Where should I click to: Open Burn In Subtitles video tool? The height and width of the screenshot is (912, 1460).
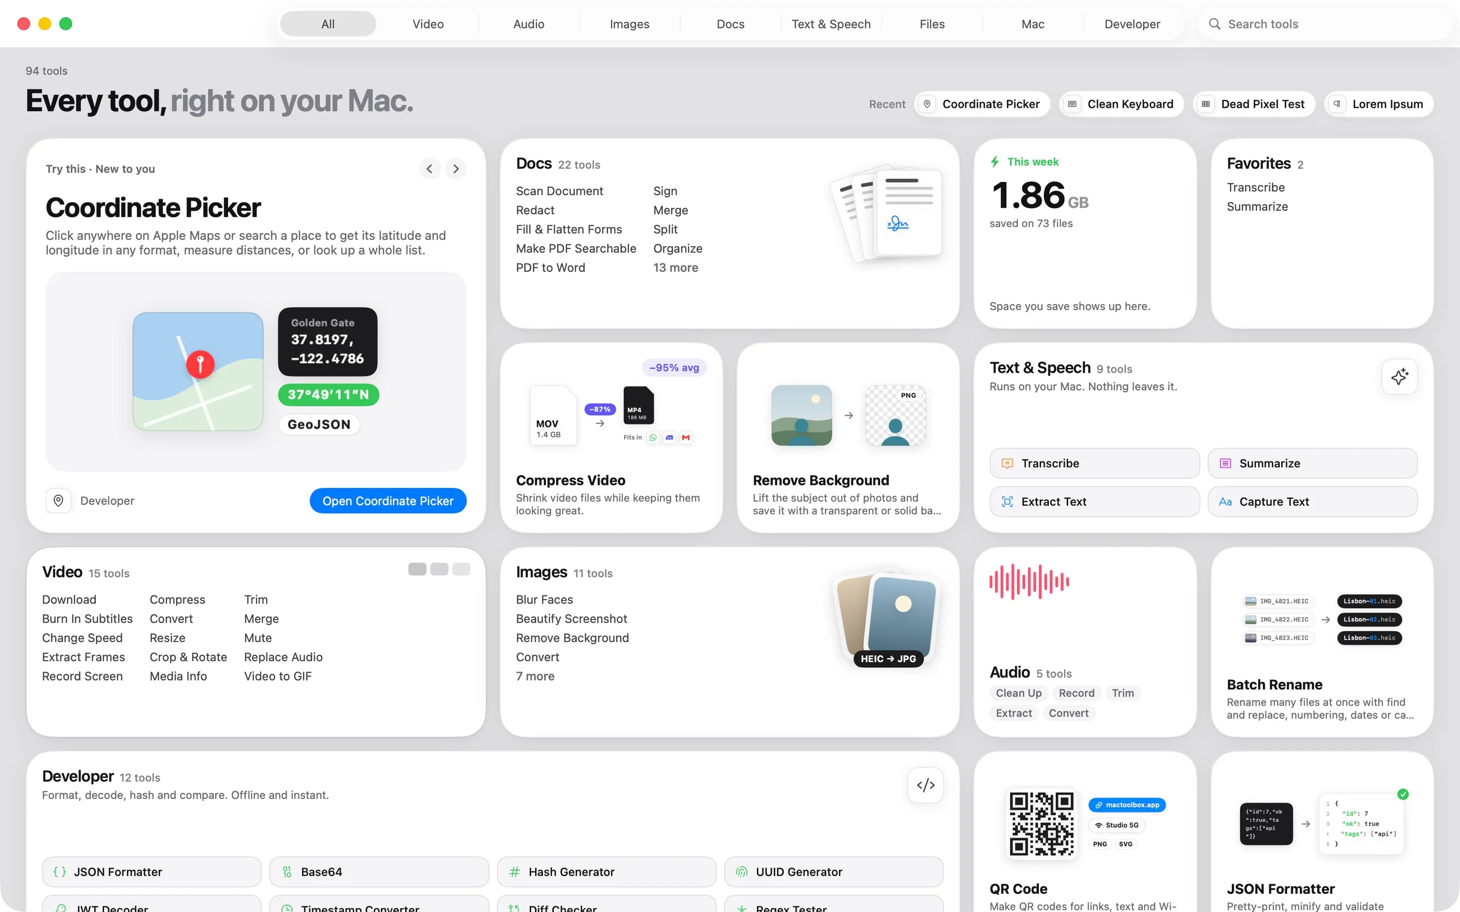[87, 619]
